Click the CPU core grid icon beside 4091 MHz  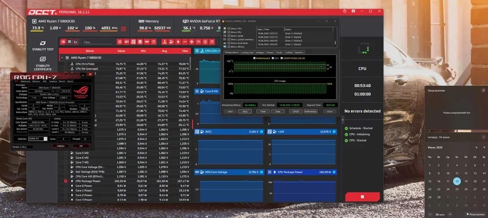click(x=123, y=29)
